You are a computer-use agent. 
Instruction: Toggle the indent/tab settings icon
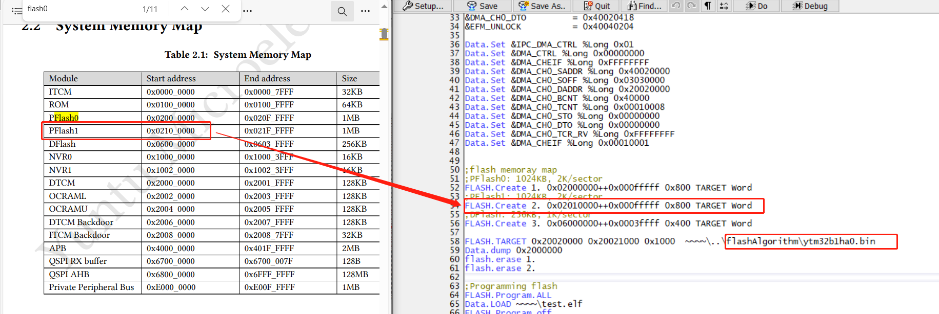pos(724,6)
